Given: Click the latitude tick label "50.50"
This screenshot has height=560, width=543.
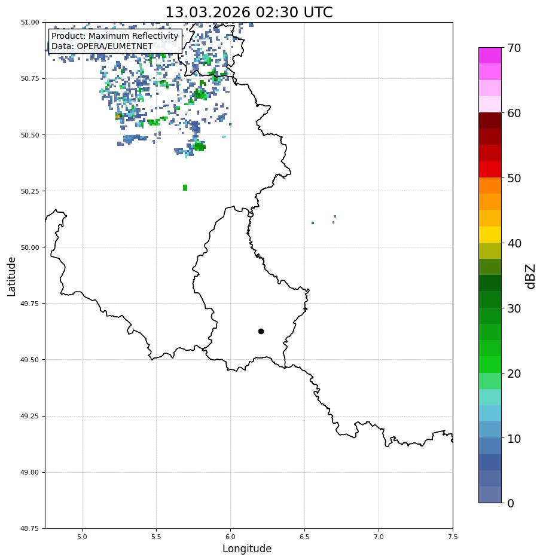Looking at the screenshot, I should coord(30,135).
